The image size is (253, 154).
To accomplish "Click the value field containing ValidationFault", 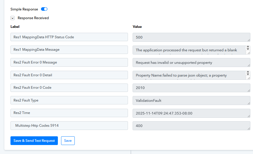I will [191, 100].
